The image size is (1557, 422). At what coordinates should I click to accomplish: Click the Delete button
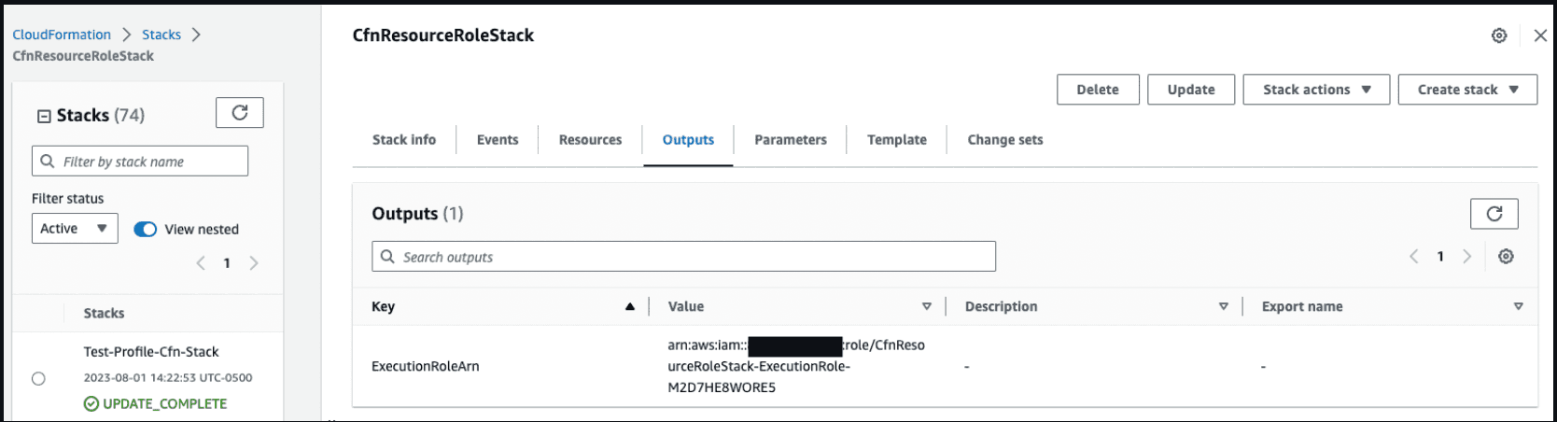point(1098,90)
